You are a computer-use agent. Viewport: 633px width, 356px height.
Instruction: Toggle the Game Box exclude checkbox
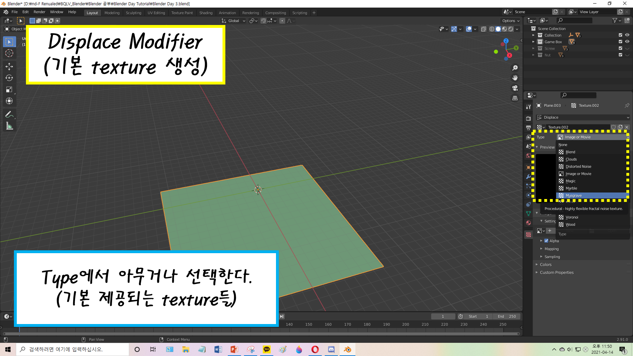click(620, 42)
